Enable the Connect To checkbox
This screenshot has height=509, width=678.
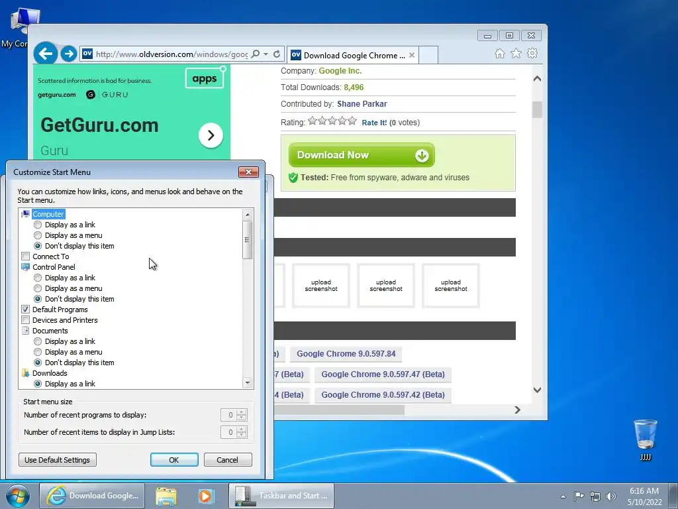[x=26, y=256]
